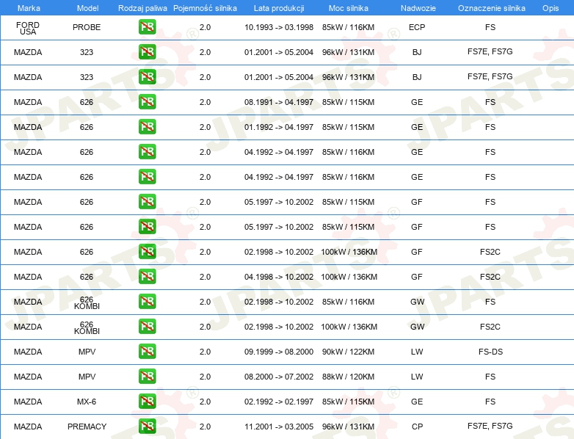Click the Opis column header
Screen dimensions: 574x439
pos(551,8)
